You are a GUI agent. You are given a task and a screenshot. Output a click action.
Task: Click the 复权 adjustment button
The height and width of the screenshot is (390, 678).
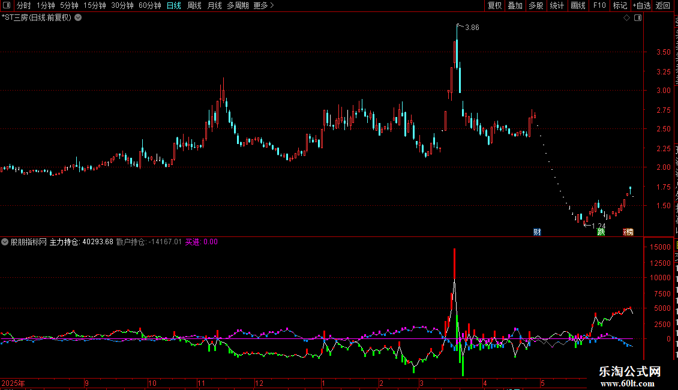pos(494,5)
